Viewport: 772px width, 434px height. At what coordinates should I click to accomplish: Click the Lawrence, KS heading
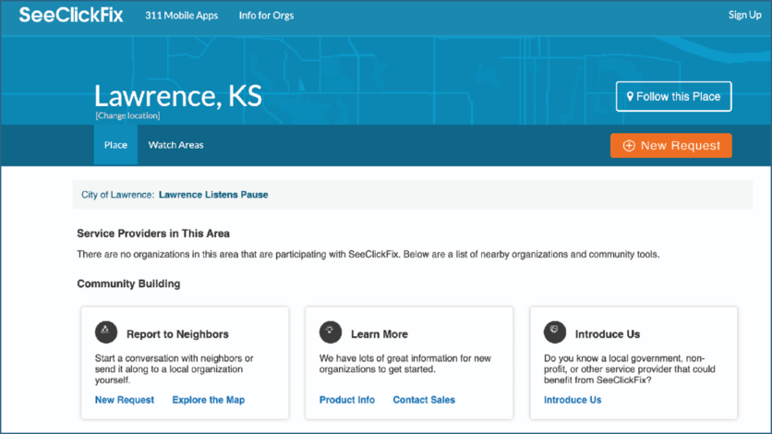pyautogui.click(x=178, y=96)
